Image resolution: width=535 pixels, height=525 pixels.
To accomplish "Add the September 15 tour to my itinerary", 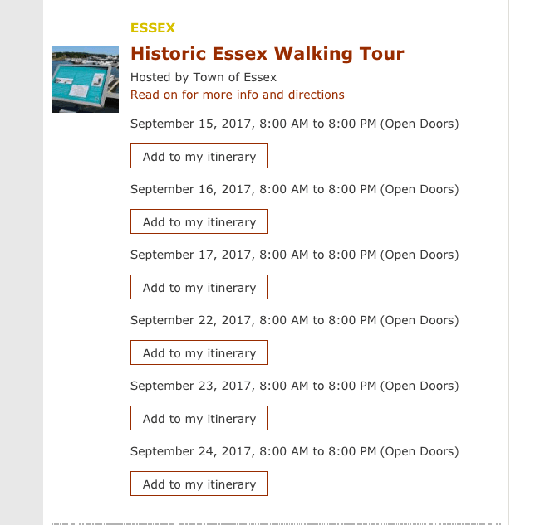I will [199, 157].
